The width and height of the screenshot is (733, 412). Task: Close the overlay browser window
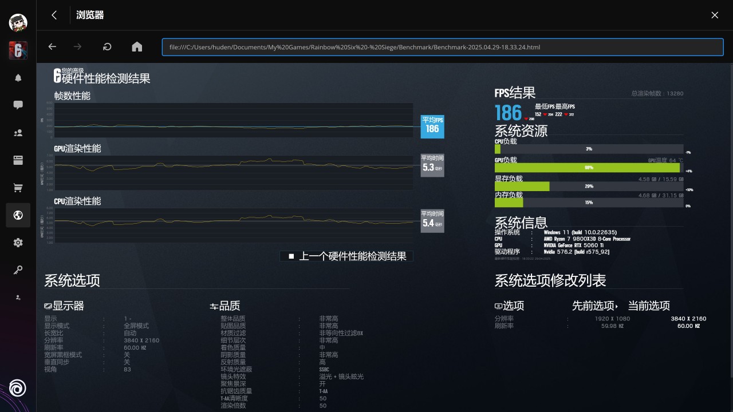point(715,15)
